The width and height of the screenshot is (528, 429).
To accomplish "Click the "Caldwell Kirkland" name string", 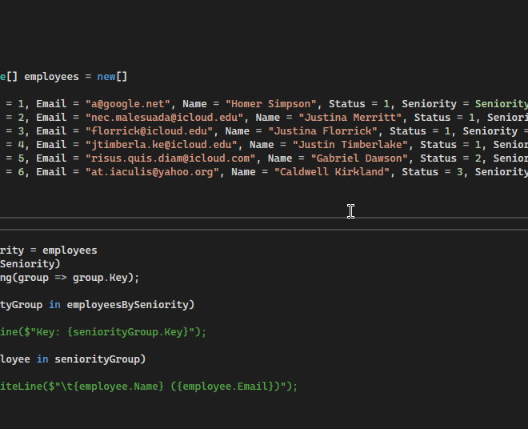I will 332,172.
